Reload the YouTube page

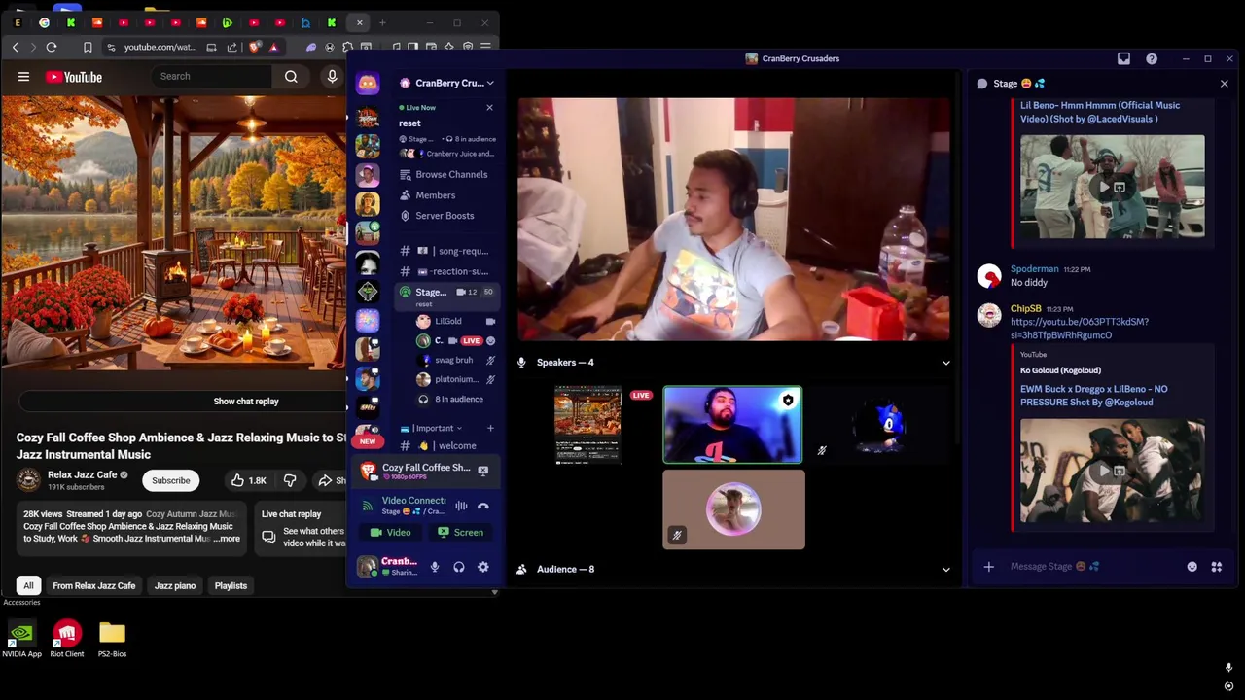click(52, 47)
